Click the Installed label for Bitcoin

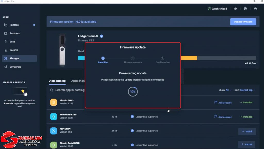(246, 102)
